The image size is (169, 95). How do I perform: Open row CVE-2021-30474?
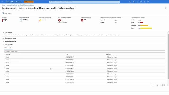[85, 63]
